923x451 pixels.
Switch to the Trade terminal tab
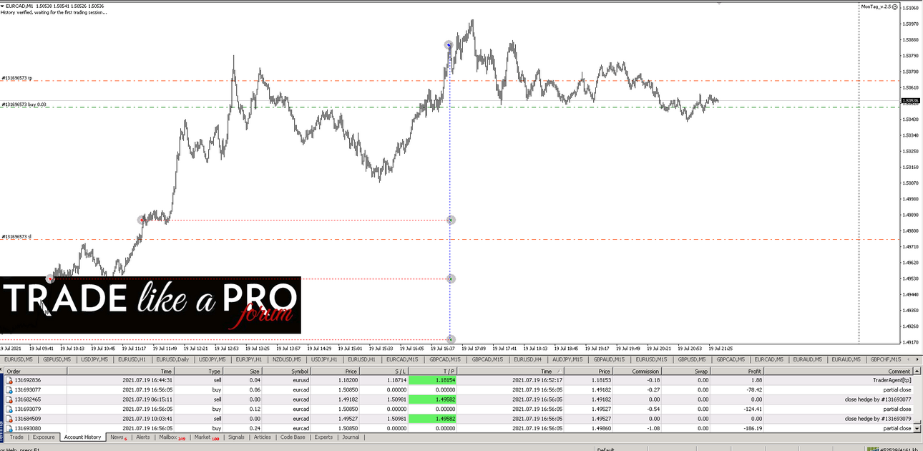pyautogui.click(x=16, y=437)
